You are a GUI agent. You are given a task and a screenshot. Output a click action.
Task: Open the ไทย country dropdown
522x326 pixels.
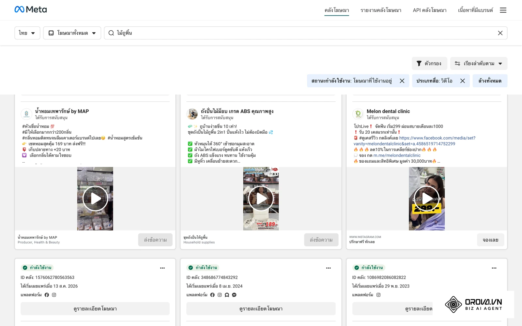click(27, 33)
